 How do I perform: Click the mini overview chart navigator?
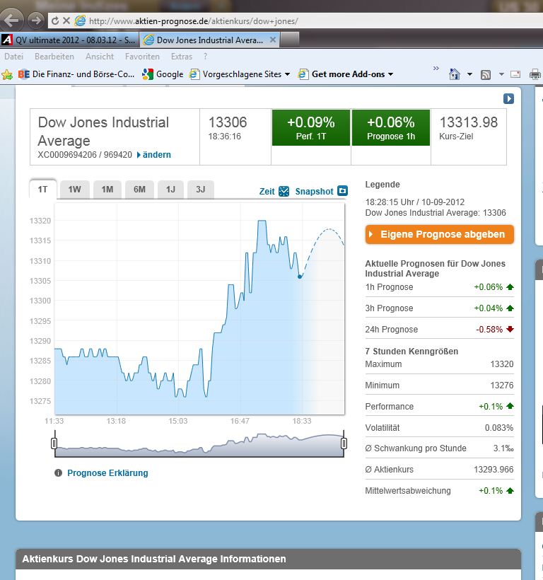point(199,444)
